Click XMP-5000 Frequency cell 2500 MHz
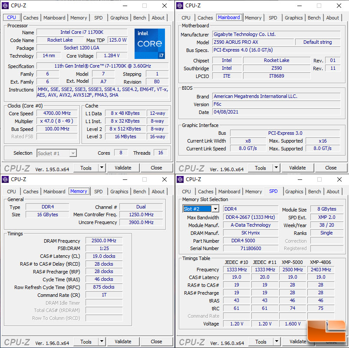Viewport: 349px width, 348px height. pos(293,270)
